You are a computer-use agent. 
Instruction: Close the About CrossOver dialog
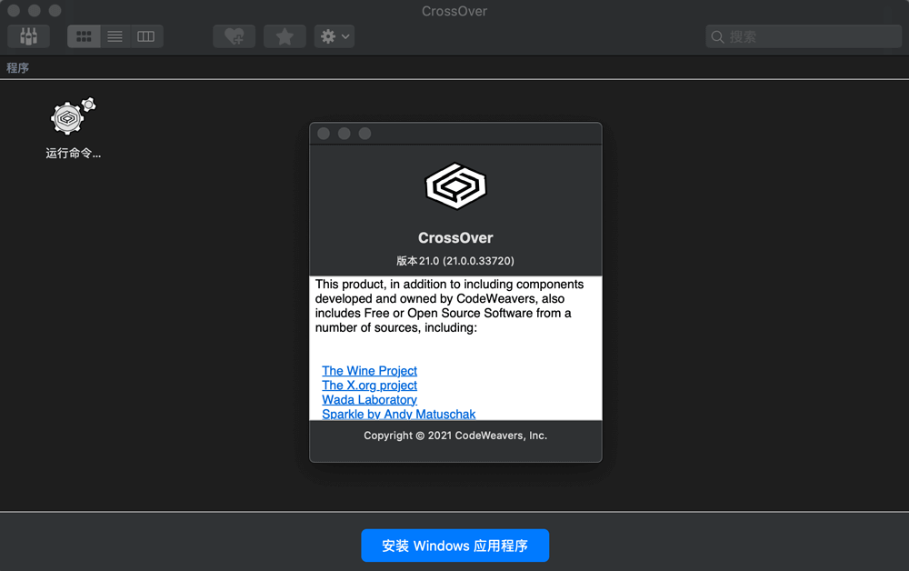pos(324,134)
